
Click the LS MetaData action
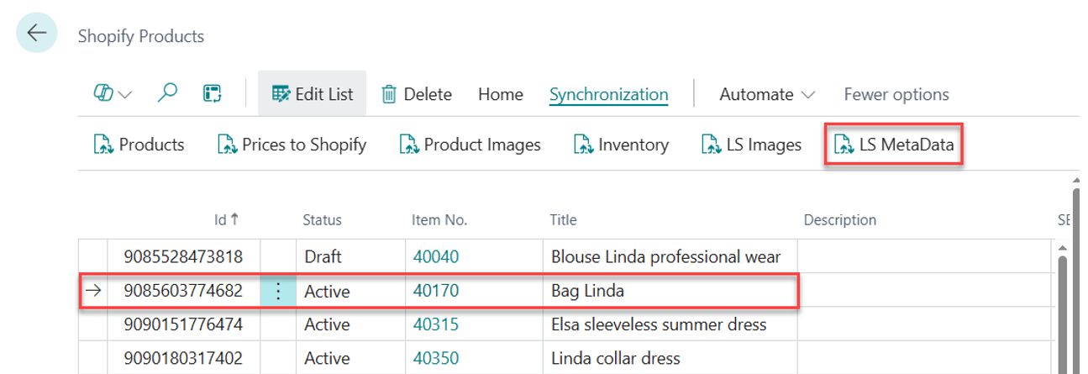[x=894, y=145]
